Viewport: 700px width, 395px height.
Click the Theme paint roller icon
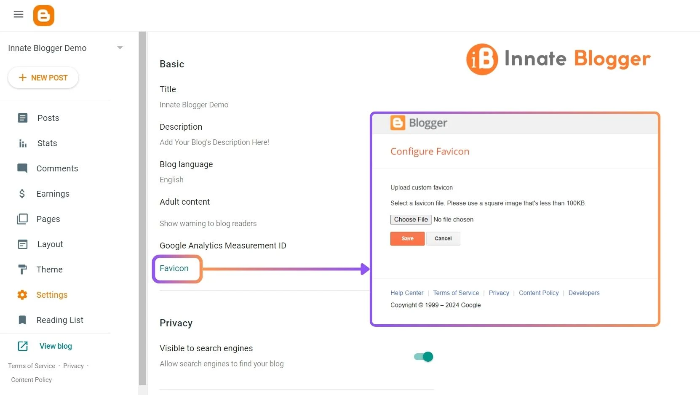pos(23,270)
